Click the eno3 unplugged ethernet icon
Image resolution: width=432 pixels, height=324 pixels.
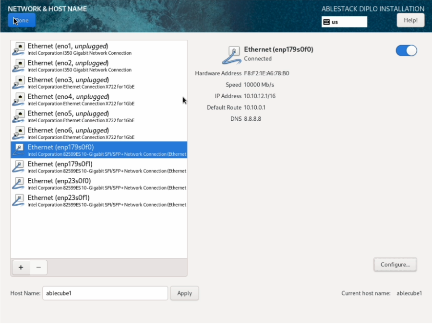[19, 82]
